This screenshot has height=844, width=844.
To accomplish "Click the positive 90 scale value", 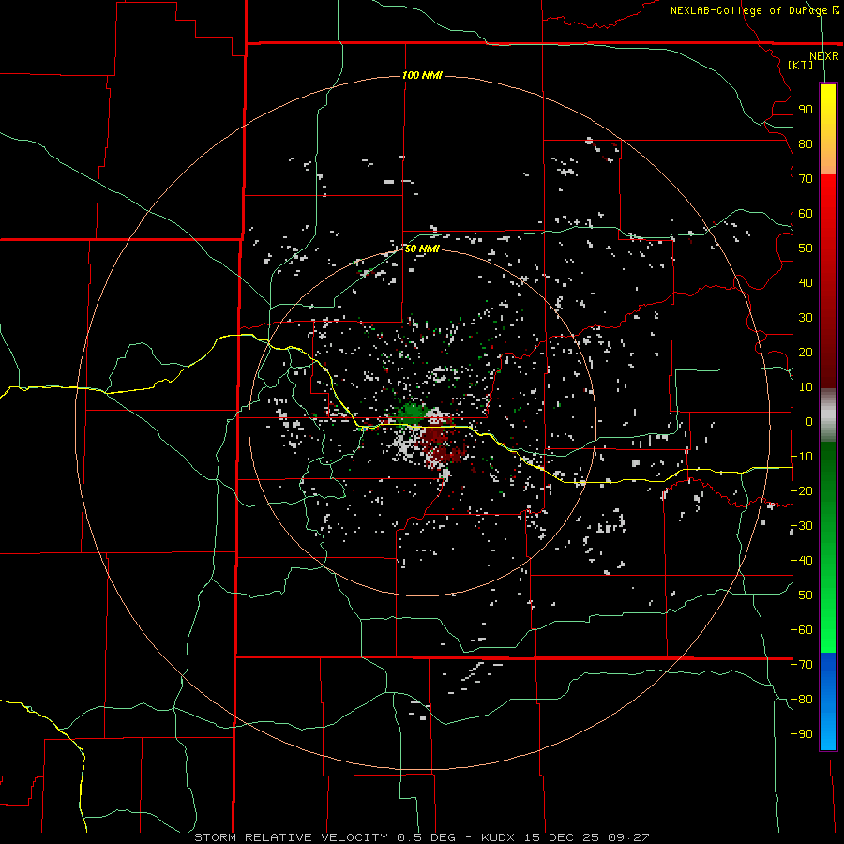I will pos(806,110).
